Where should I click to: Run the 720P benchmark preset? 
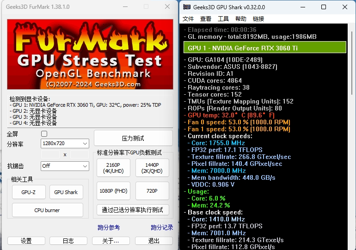click(152, 191)
